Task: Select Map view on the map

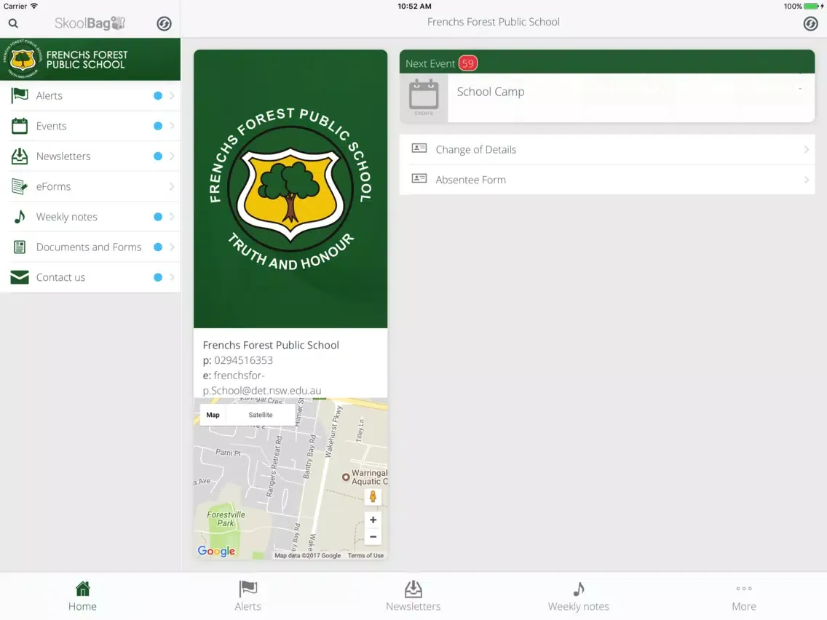Action: [213, 415]
